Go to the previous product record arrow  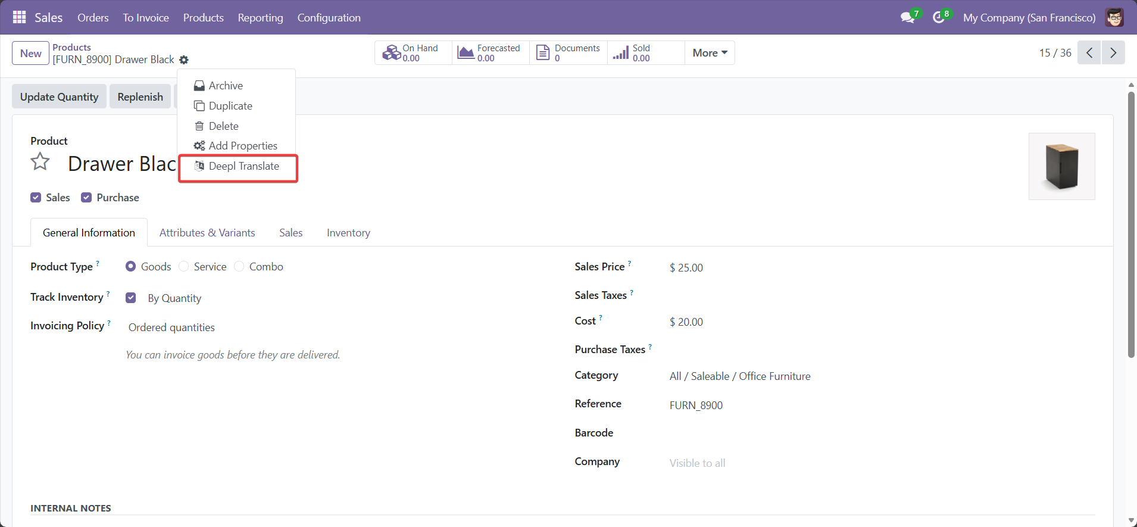pos(1089,52)
